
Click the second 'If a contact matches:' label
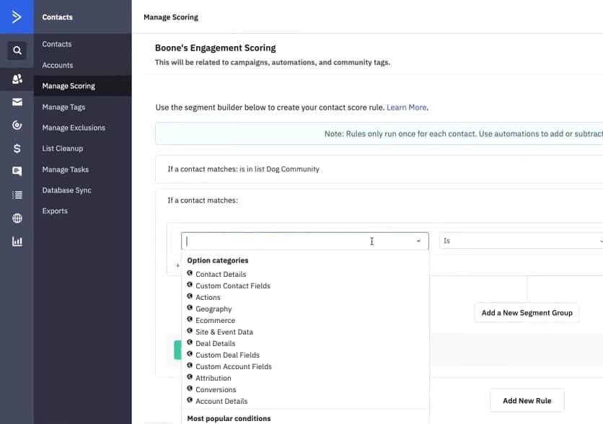(203, 200)
